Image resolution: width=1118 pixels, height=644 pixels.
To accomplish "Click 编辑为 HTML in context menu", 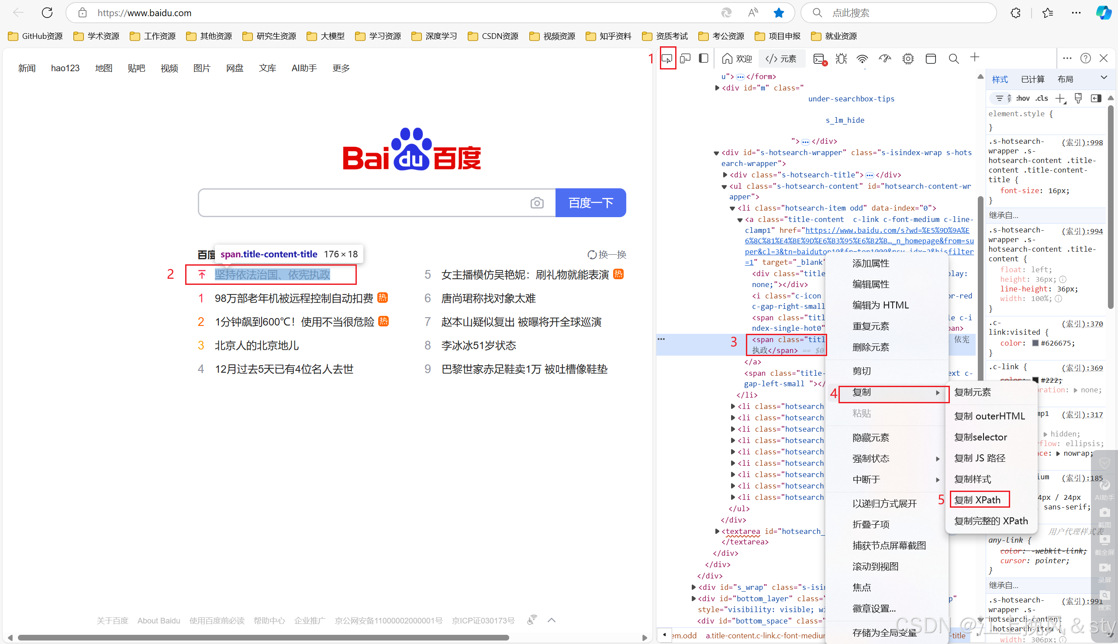I will (880, 305).
